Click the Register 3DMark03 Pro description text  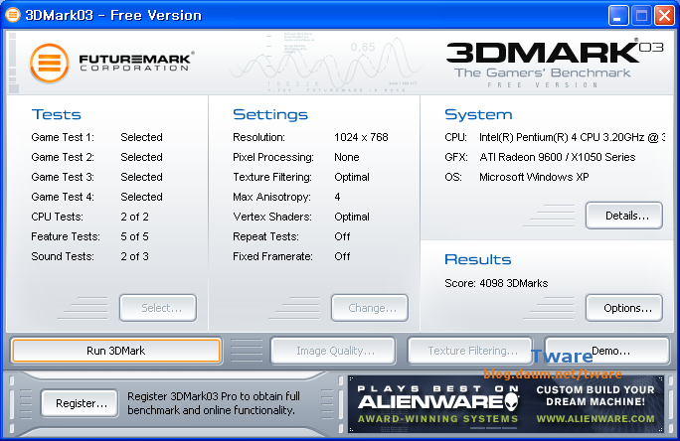pos(214,403)
